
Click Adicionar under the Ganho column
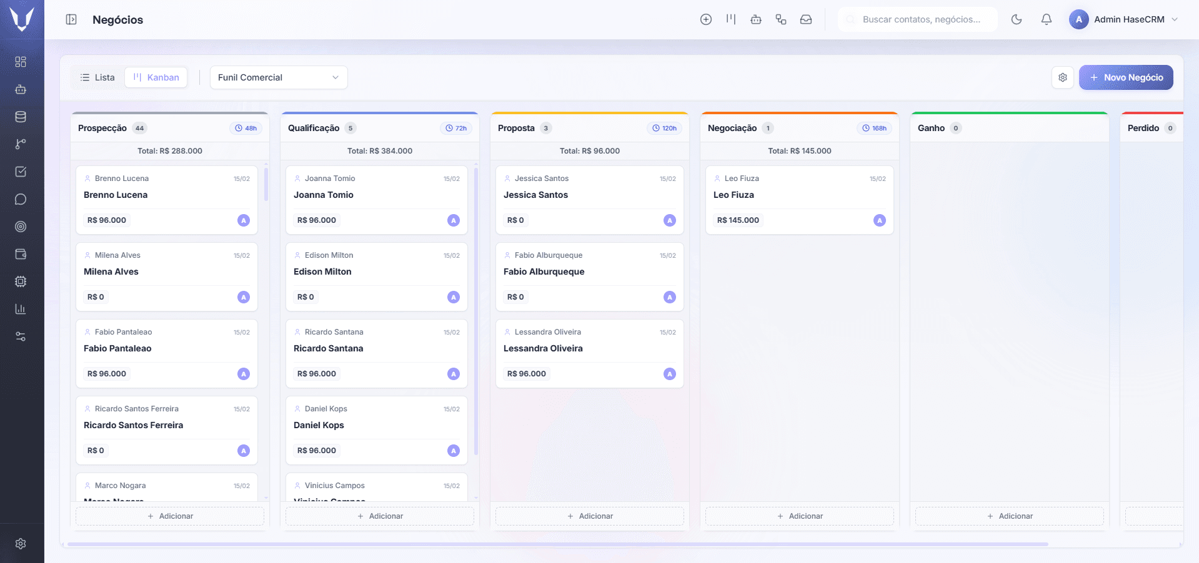tap(1009, 516)
